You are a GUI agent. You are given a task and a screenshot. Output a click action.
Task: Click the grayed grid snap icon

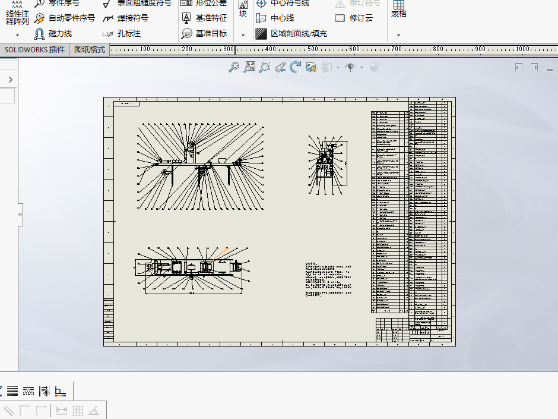pos(78,411)
